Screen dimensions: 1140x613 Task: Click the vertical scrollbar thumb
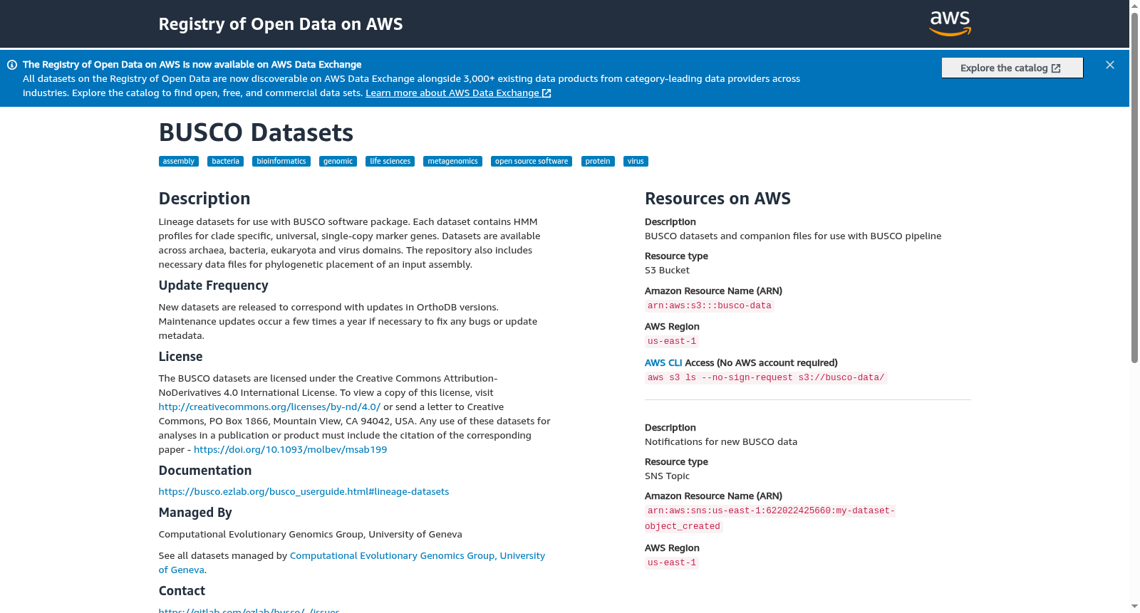1134,187
